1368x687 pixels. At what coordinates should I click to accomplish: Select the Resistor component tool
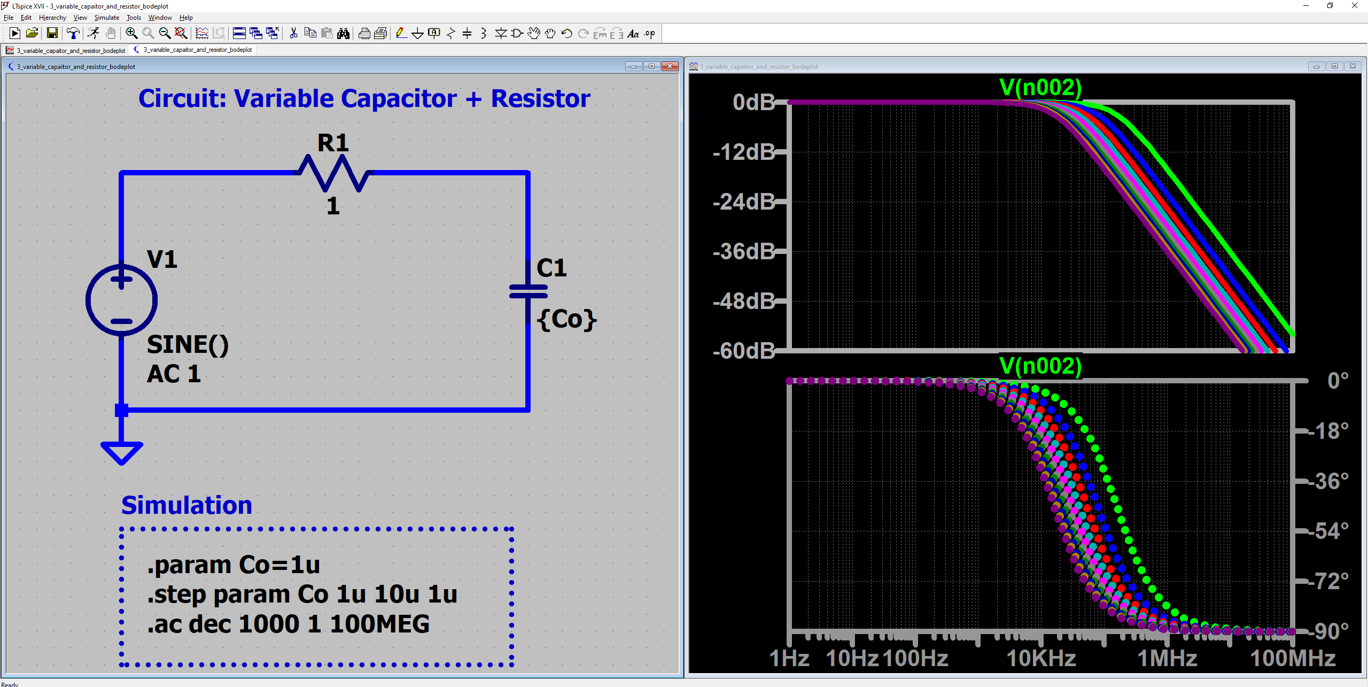click(450, 34)
